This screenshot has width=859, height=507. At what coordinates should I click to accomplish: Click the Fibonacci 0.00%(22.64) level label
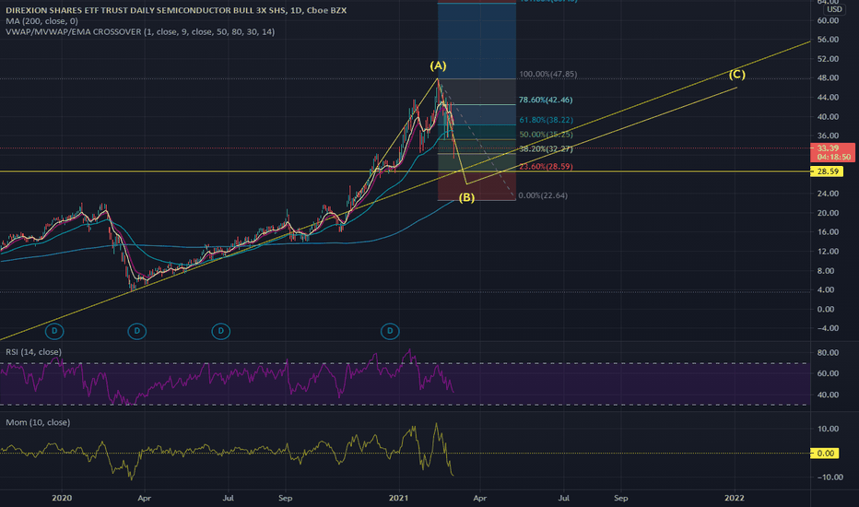(x=543, y=195)
